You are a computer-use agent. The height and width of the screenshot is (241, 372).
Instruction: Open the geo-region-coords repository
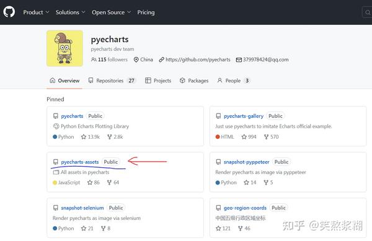(245, 208)
